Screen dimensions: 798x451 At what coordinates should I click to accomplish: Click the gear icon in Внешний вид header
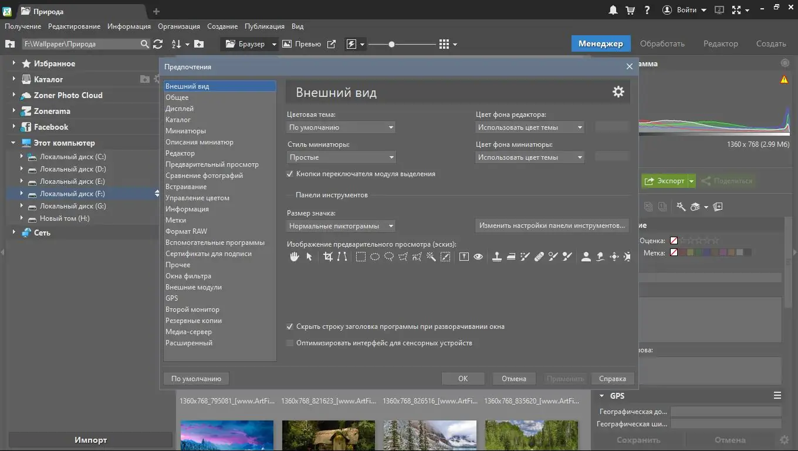(x=618, y=92)
